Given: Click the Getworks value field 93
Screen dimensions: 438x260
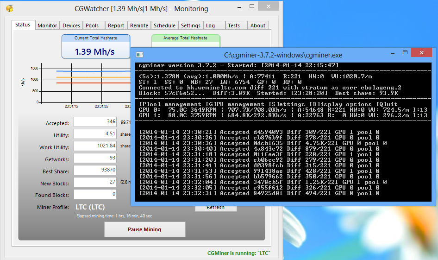Looking at the screenshot, I should point(95,158).
